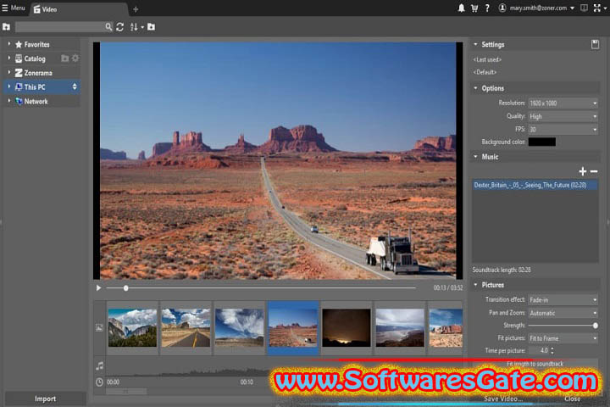
Task: Toggle the second monitor preview icon
Action: click(584, 8)
